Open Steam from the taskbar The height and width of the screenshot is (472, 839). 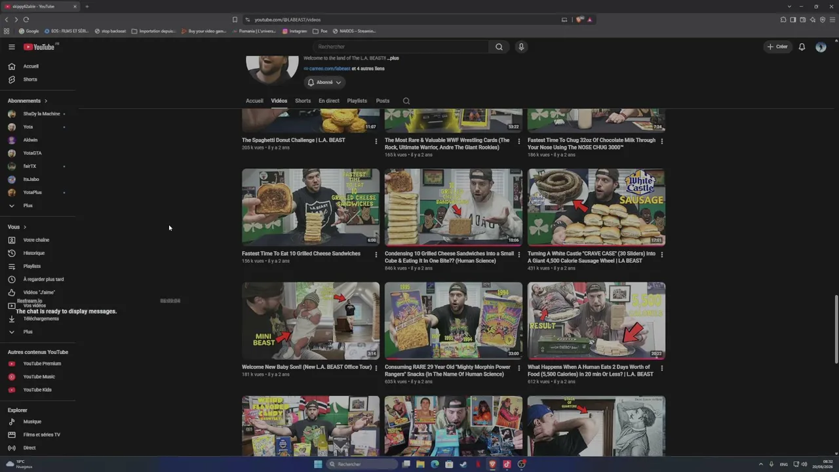[463, 464]
